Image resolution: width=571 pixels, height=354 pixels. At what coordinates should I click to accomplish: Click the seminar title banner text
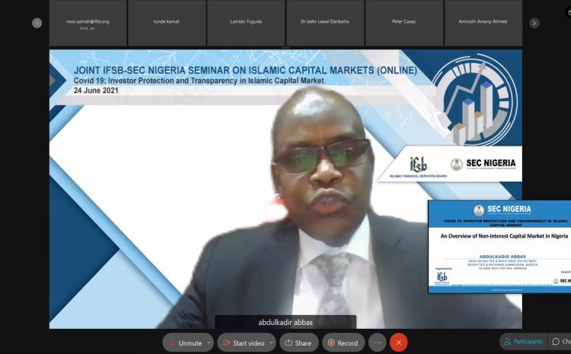point(245,70)
